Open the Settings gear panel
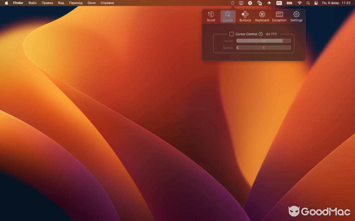The width and height of the screenshot is (355, 221). 296,16
